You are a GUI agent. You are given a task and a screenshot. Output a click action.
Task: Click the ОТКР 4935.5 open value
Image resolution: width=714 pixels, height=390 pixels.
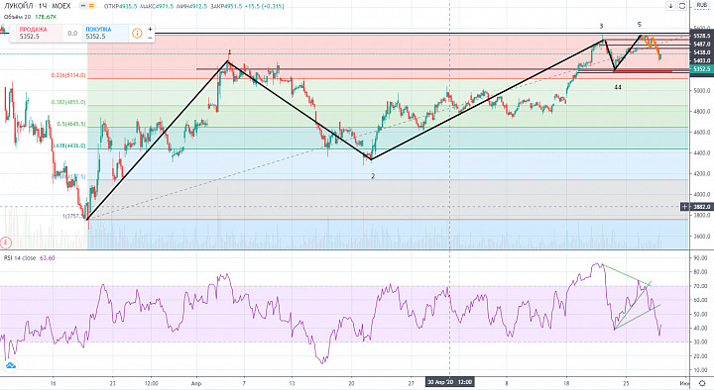[120, 6]
